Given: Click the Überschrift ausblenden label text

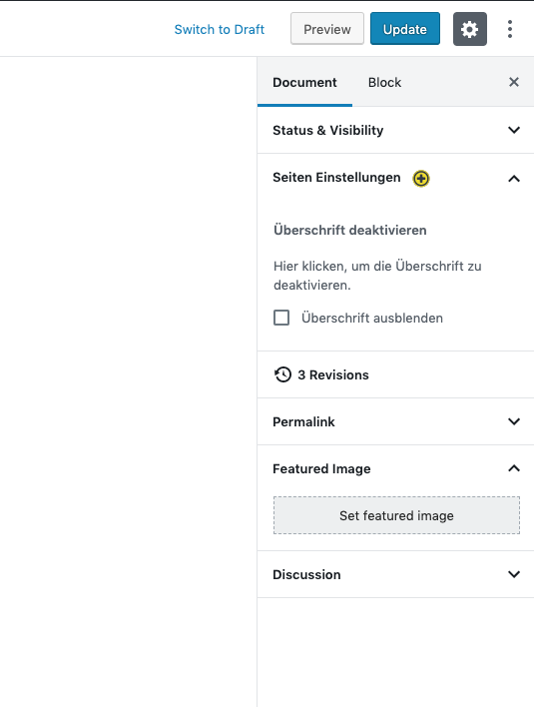Looking at the screenshot, I should point(371,318).
